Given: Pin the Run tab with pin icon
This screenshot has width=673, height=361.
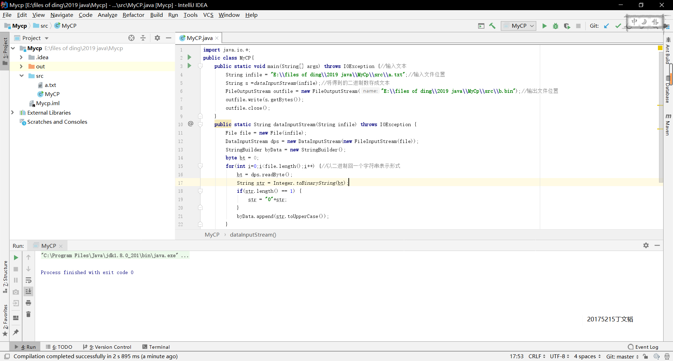Looking at the screenshot, I should 16,332.
